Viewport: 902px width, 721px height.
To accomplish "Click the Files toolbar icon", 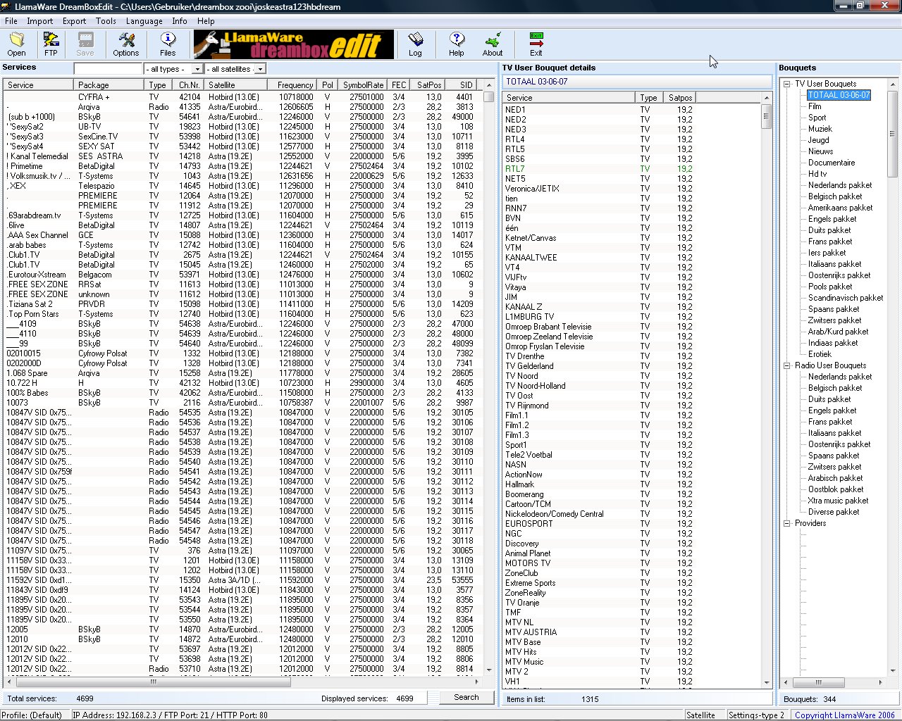I will point(168,44).
